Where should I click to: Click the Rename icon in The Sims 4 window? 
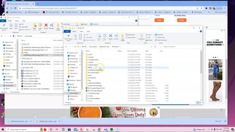tap(116, 37)
